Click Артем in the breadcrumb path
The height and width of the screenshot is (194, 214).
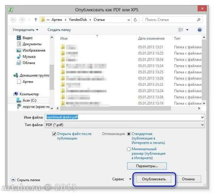pos(57,20)
